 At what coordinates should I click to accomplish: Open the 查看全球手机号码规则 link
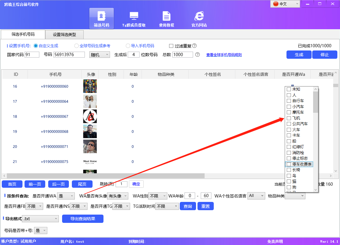click(x=224, y=54)
